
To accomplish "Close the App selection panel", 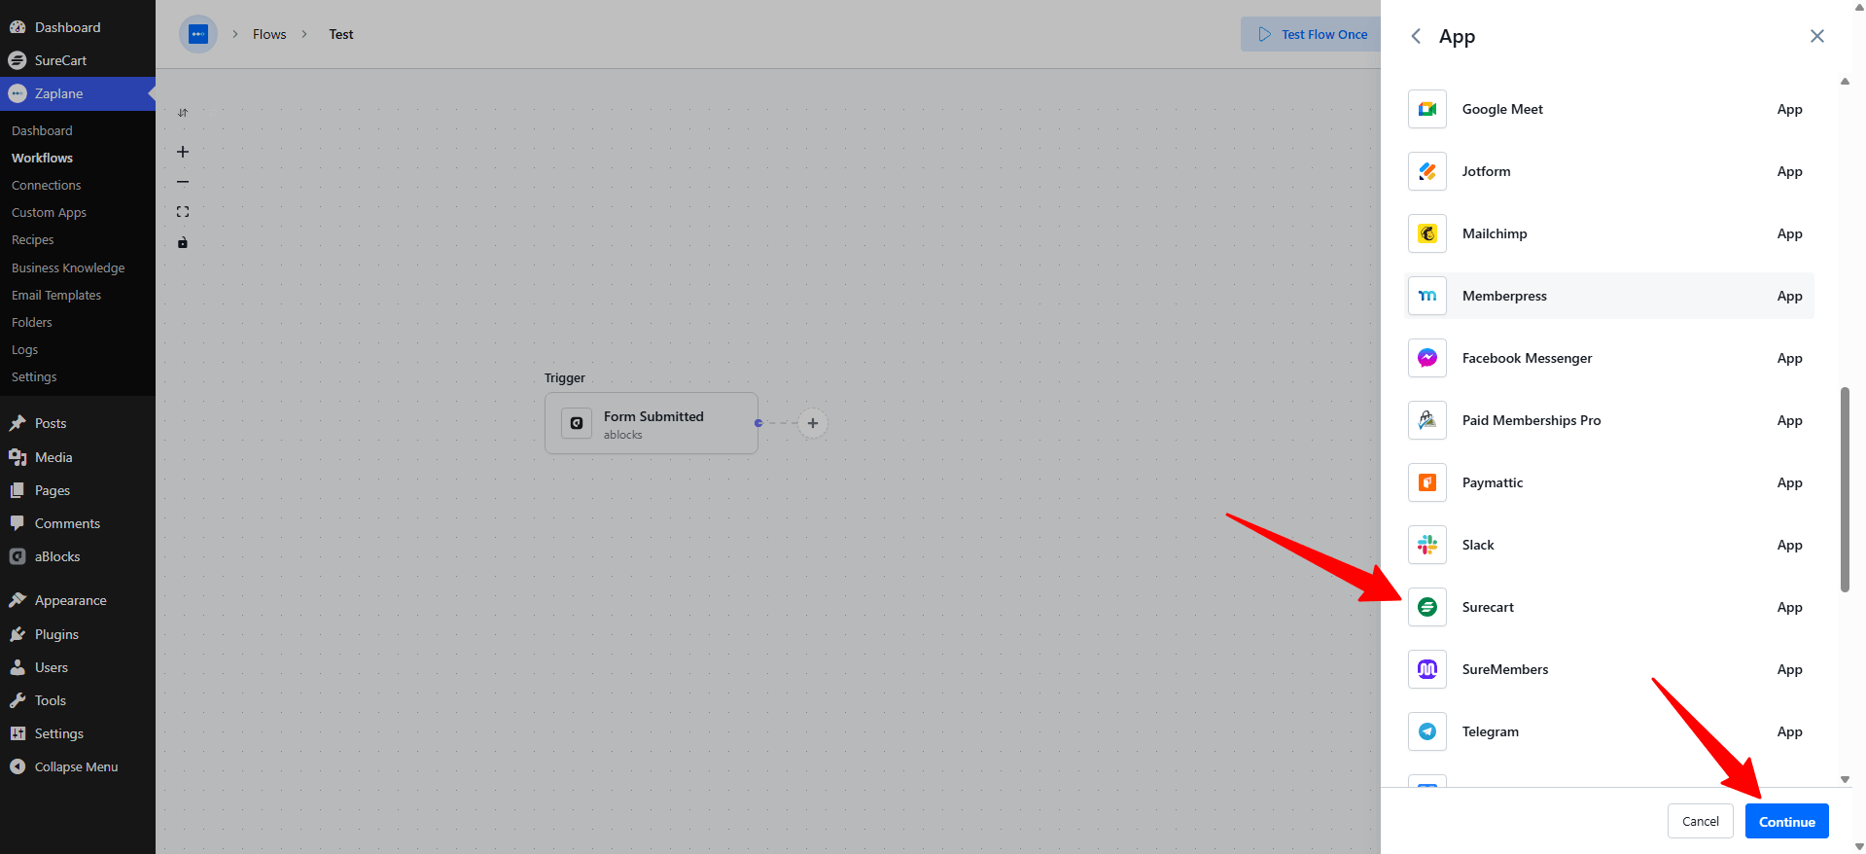I will click(1816, 36).
